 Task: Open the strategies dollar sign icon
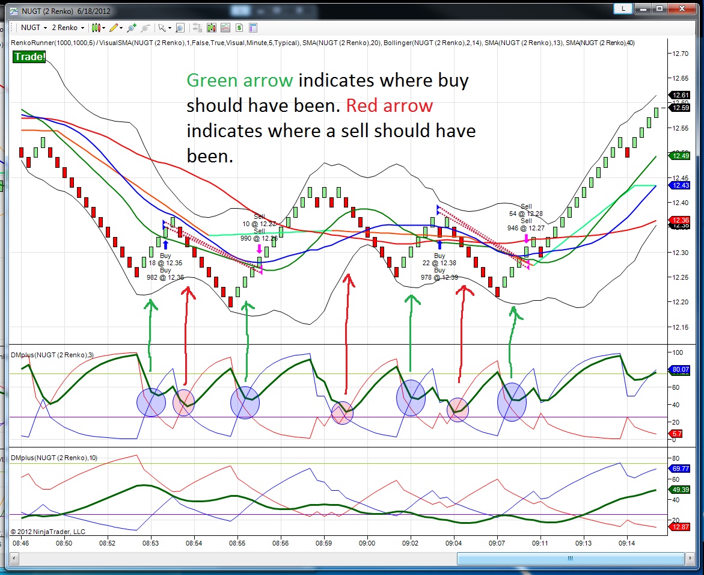tap(239, 28)
